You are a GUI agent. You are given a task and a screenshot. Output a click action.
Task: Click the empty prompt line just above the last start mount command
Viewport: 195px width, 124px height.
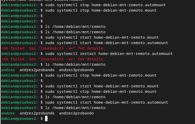click(x=22, y=81)
